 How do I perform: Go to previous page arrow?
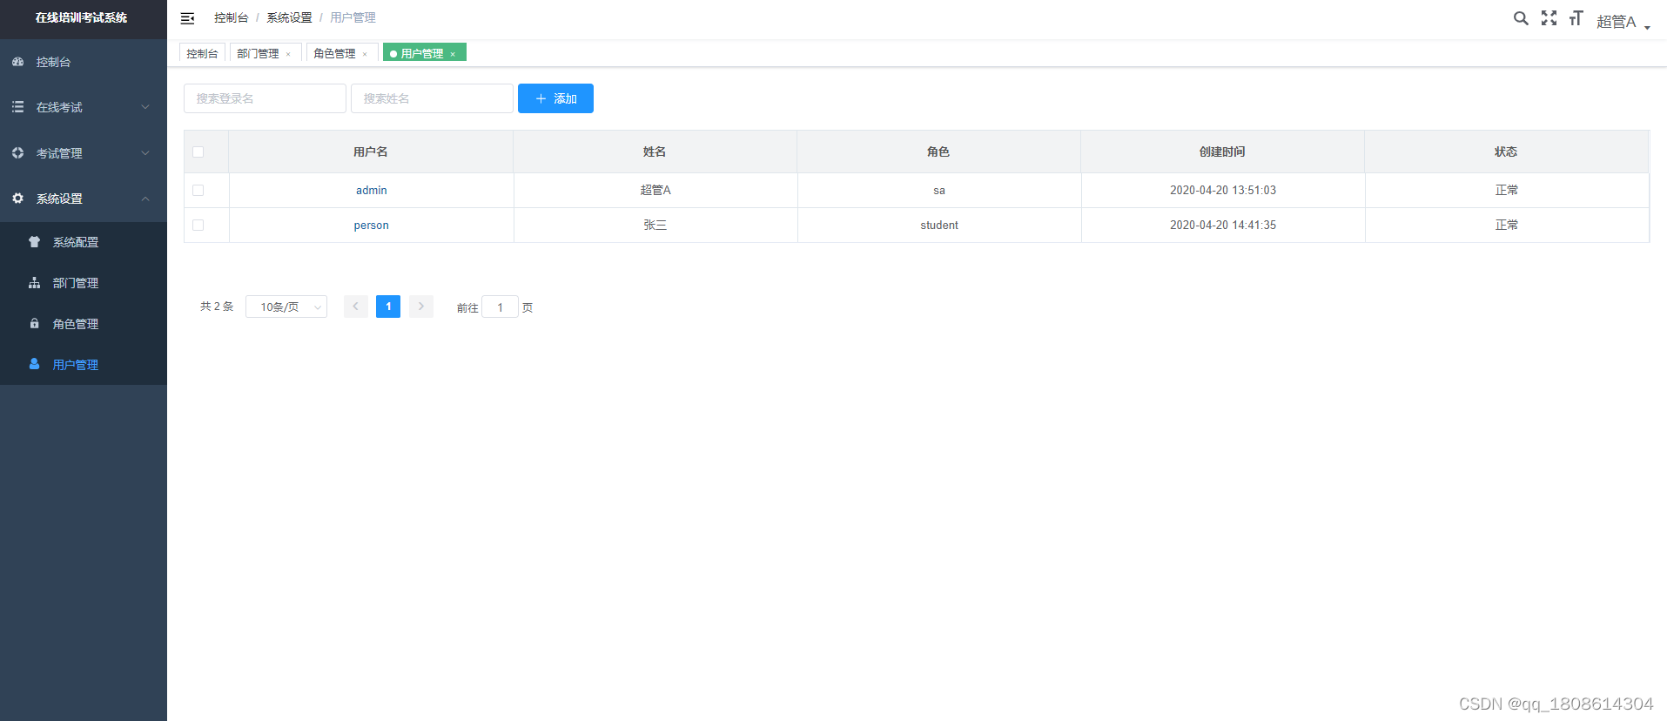(x=355, y=307)
